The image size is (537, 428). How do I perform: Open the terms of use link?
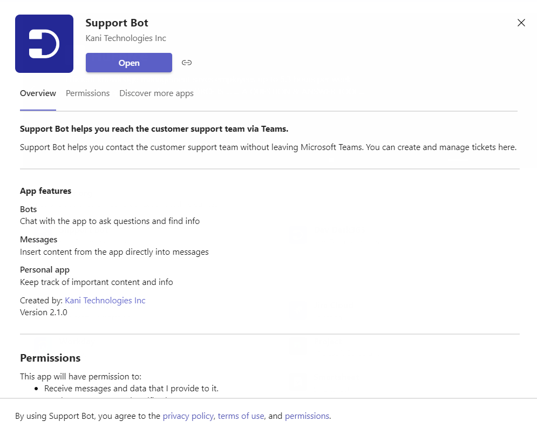[241, 416]
